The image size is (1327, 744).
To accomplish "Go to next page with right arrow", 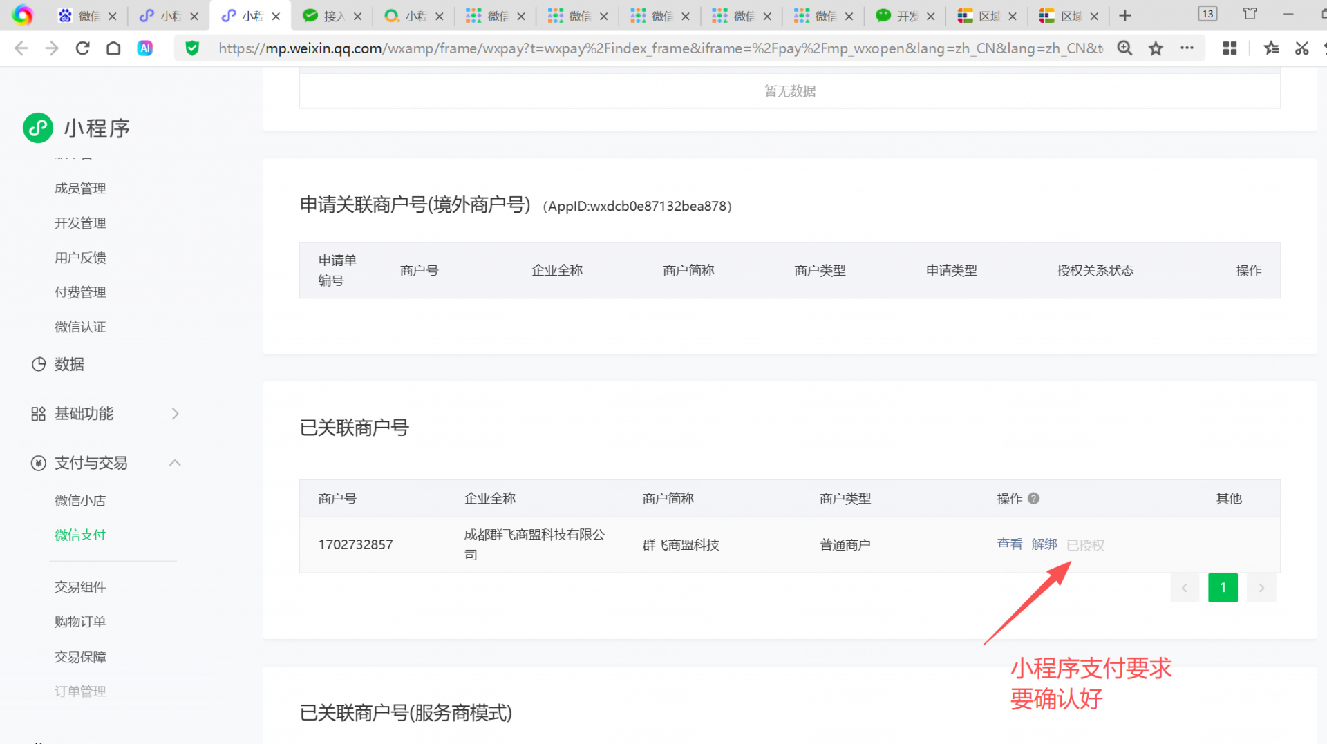I will tap(1261, 588).
